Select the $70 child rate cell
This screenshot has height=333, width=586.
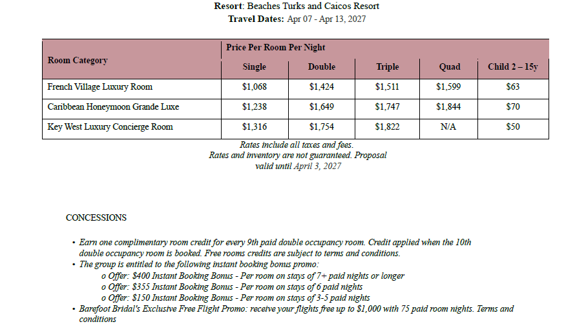pos(512,106)
